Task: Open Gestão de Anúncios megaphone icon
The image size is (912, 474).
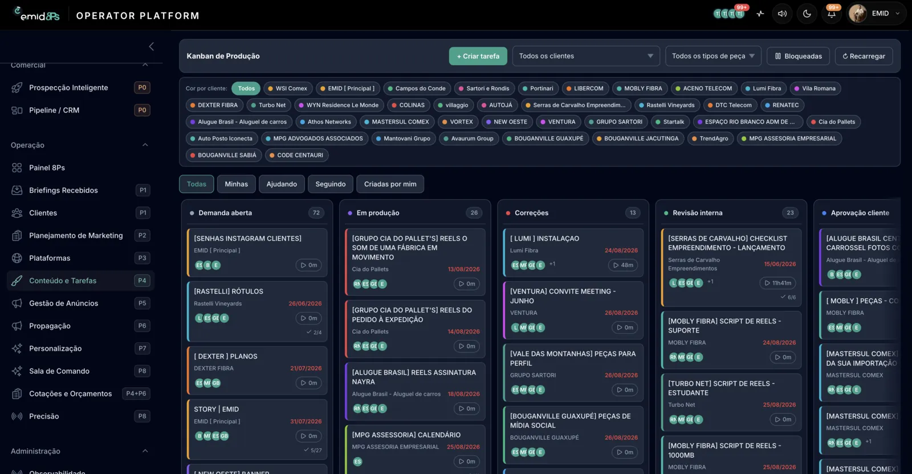Action: [x=17, y=303]
